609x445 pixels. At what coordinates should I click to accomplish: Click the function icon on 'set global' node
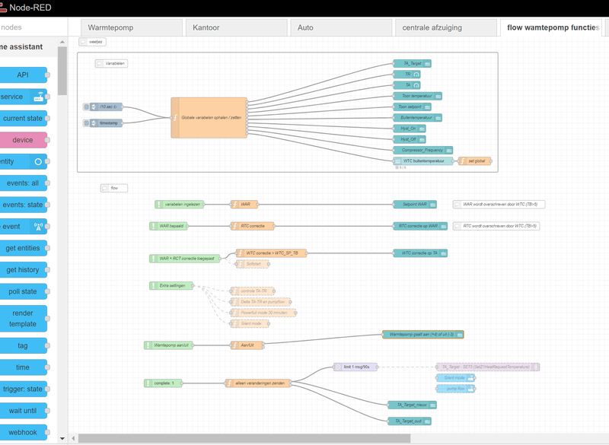tap(463, 161)
